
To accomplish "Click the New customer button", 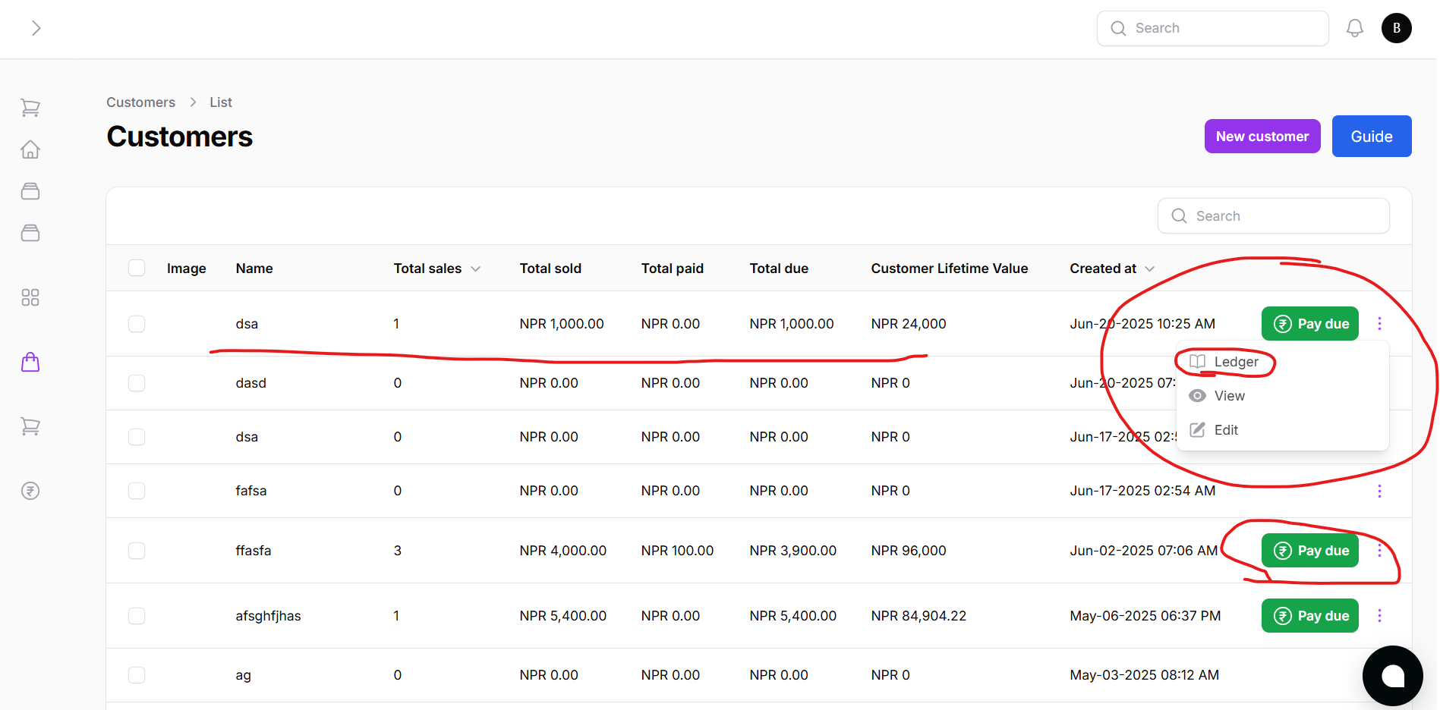I will [1262, 137].
